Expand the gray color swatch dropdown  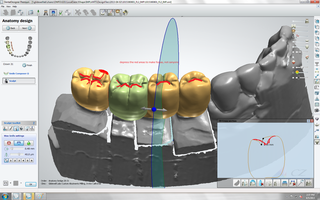point(21,183)
